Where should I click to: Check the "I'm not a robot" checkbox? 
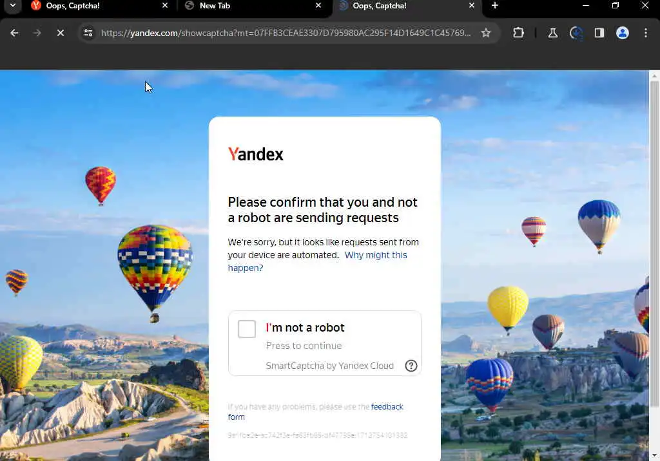click(x=247, y=329)
